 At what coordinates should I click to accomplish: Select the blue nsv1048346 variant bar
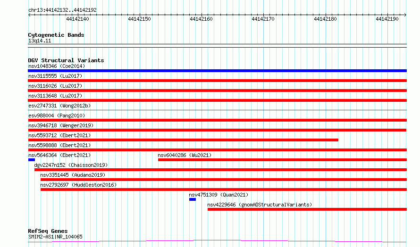[217, 71]
